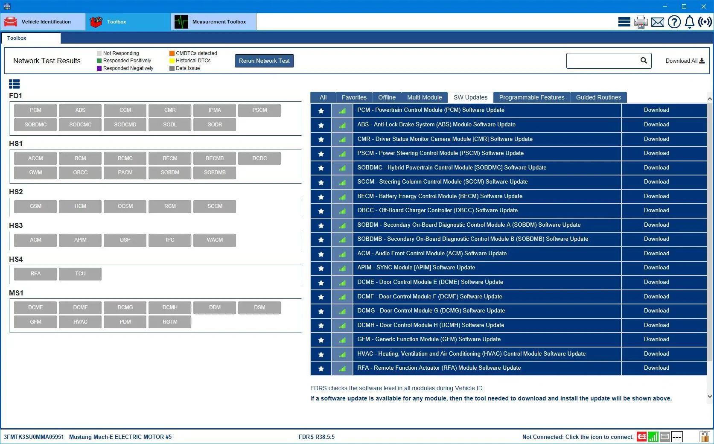
Task: Select the TCU module in HS4
Action: pyautogui.click(x=80, y=274)
